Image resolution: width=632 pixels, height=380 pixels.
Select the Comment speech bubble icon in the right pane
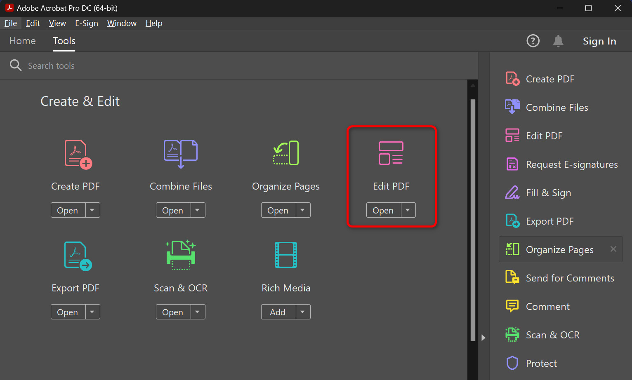[512, 306]
